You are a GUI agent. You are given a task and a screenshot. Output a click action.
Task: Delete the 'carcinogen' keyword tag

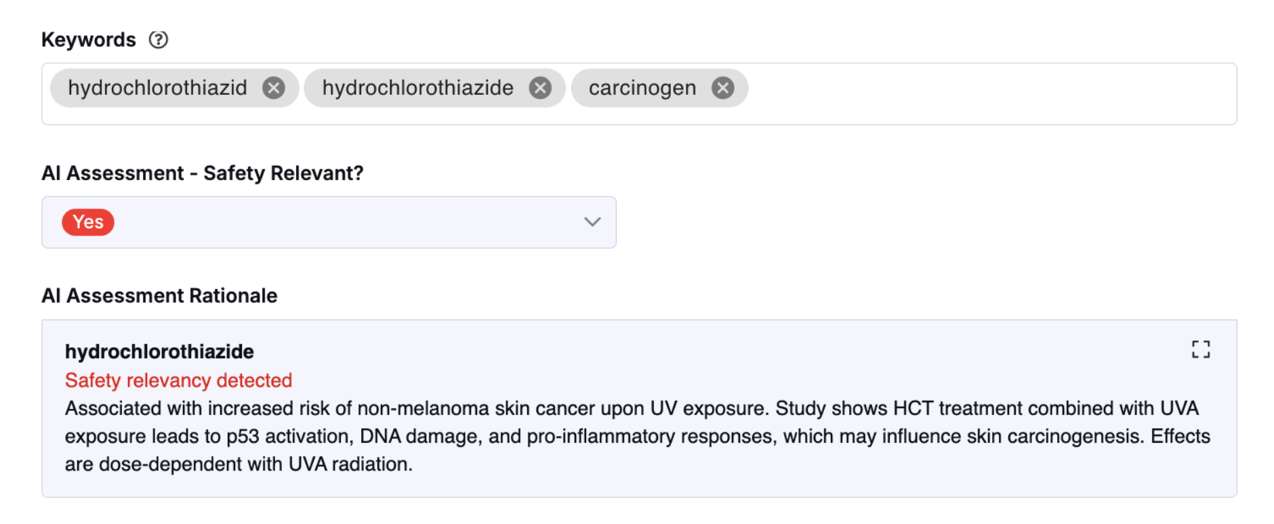point(723,88)
